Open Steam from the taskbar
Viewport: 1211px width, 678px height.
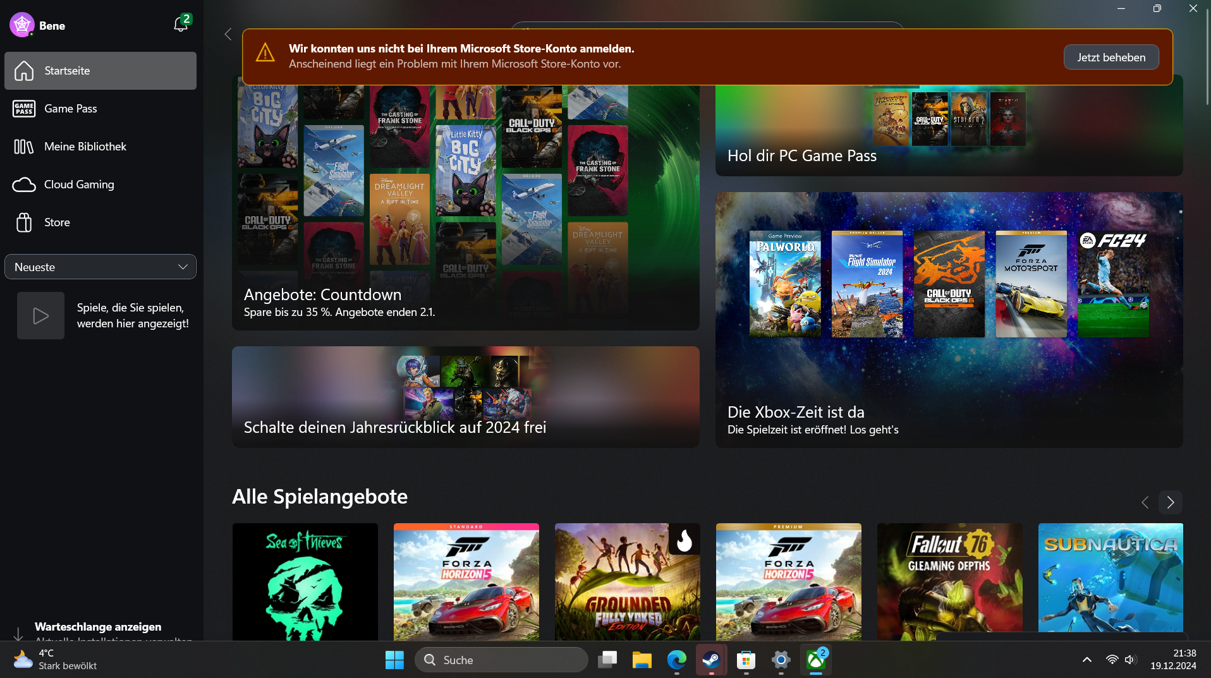click(x=711, y=660)
